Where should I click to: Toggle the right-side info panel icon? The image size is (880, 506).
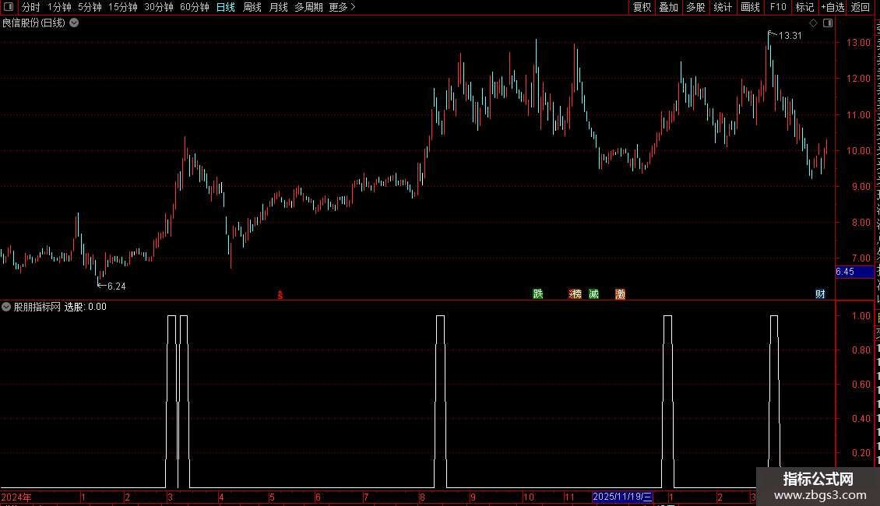[828, 23]
